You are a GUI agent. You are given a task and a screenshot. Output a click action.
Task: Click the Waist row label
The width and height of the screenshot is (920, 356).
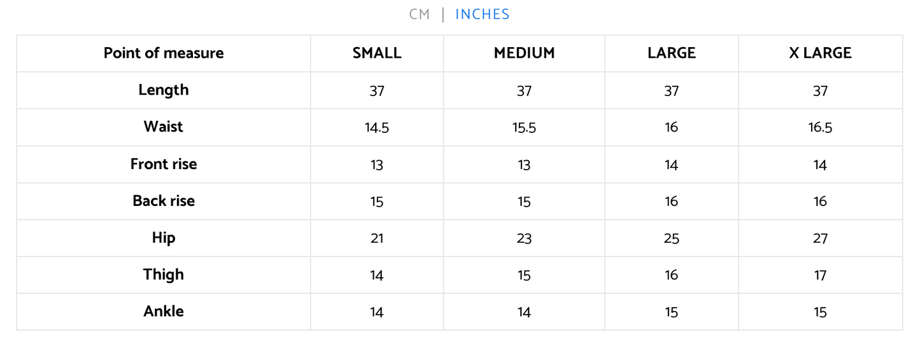[x=164, y=127]
